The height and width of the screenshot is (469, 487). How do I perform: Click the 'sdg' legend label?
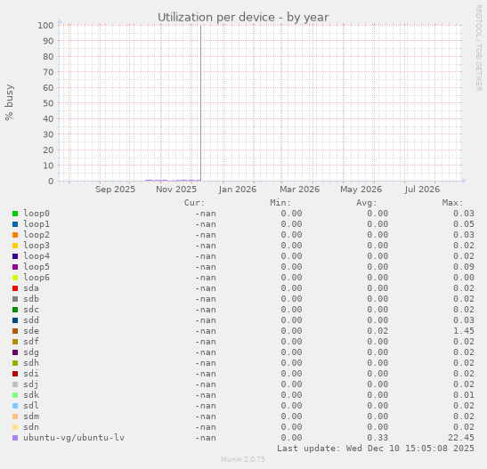coord(31,352)
